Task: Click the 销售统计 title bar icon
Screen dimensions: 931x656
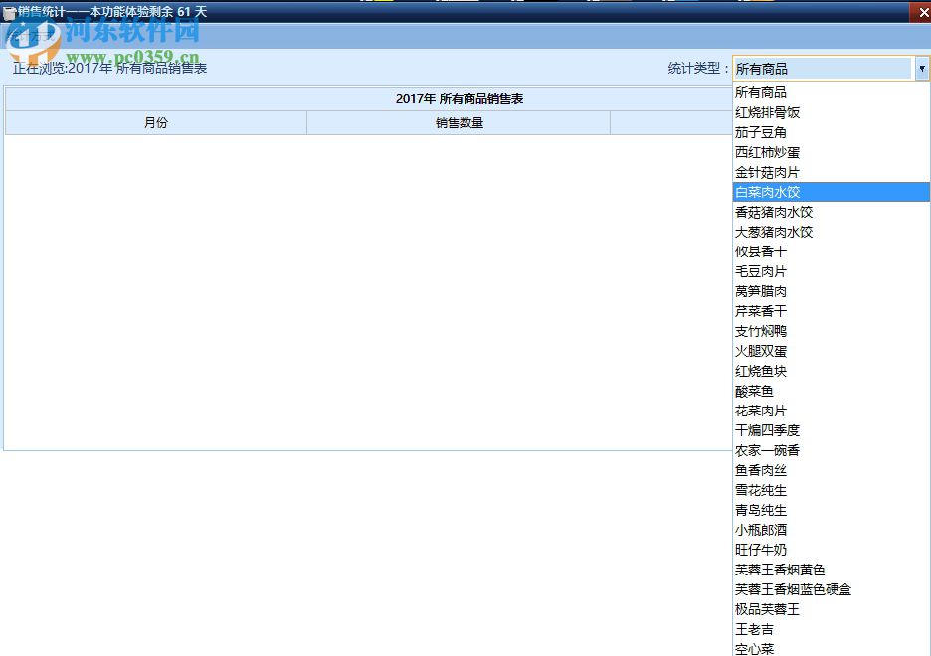Action: coord(9,13)
